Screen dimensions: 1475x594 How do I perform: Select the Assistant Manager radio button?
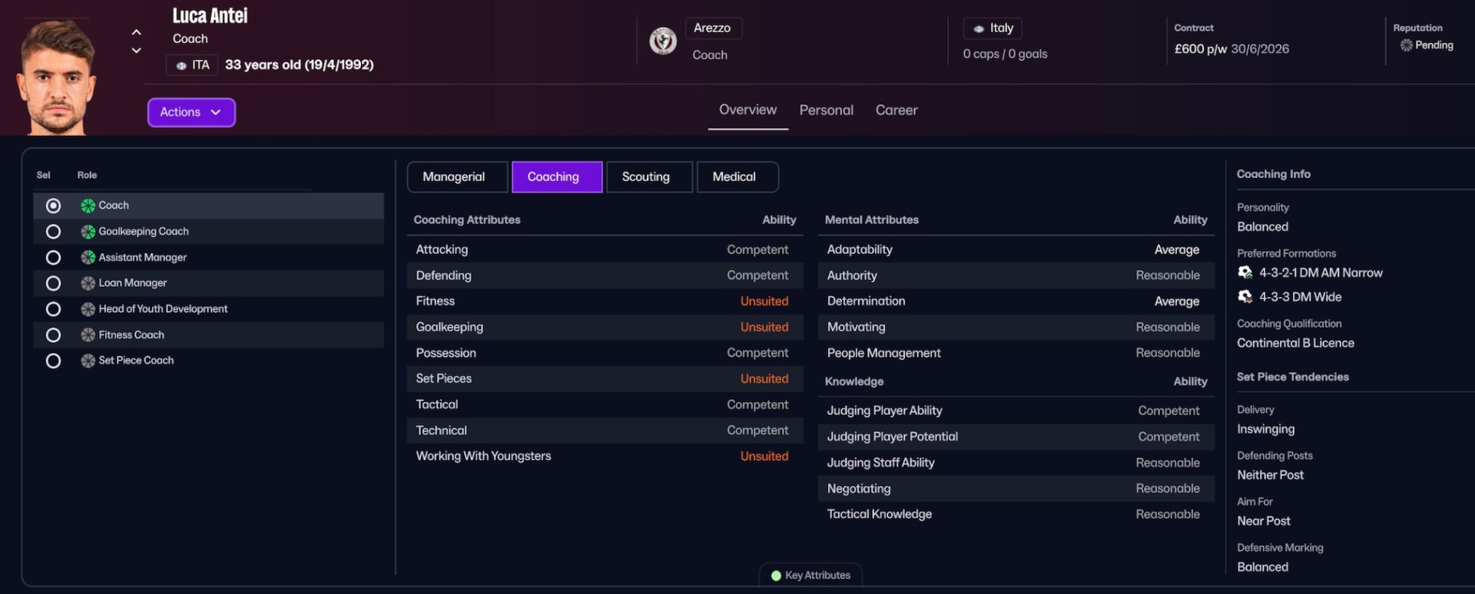tap(53, 258)
